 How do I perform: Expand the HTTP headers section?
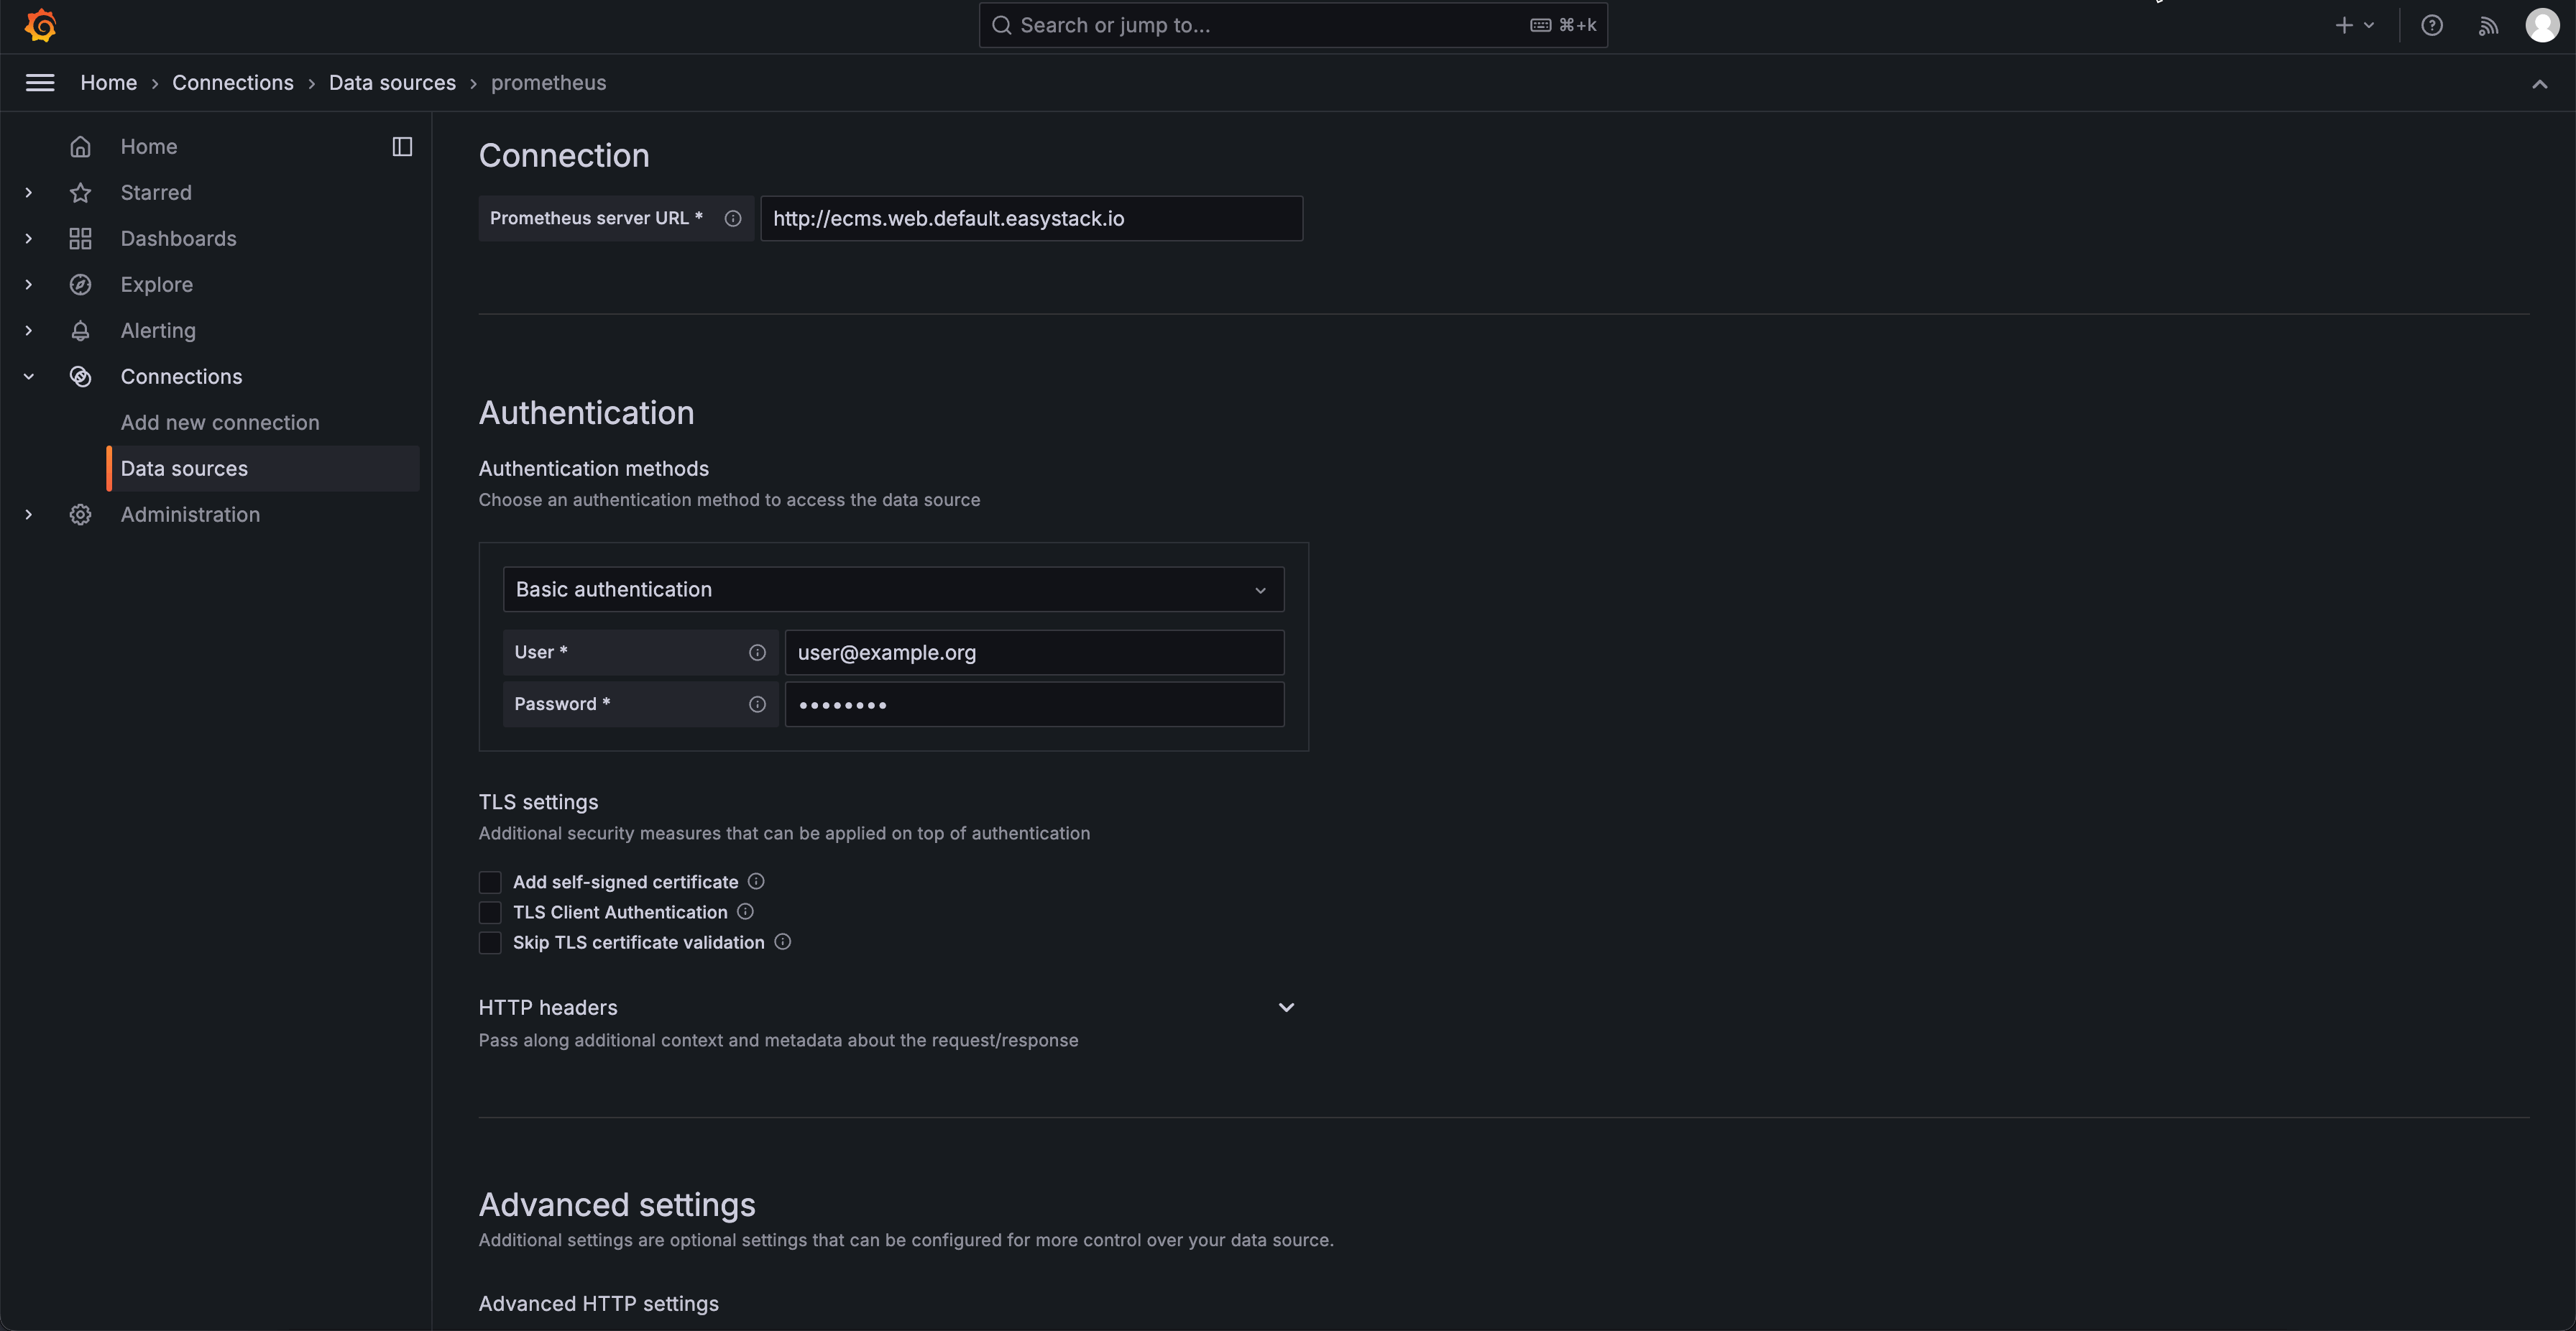[x=1286, y=1008]
